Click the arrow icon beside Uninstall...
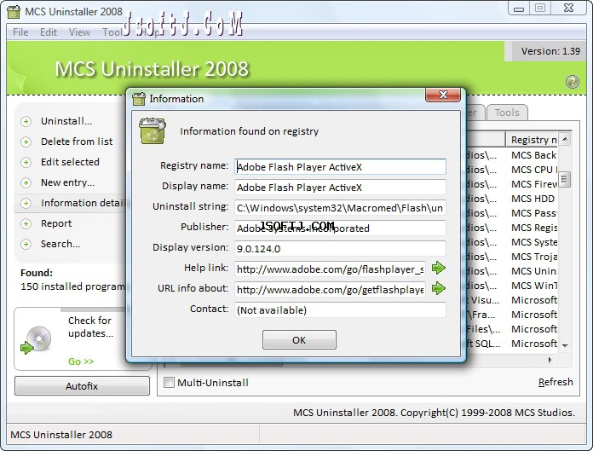 point(26,121)
